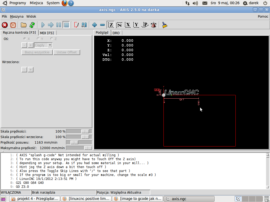Select top view Z
The image size is (270, 202).
[x=110, y=25]
